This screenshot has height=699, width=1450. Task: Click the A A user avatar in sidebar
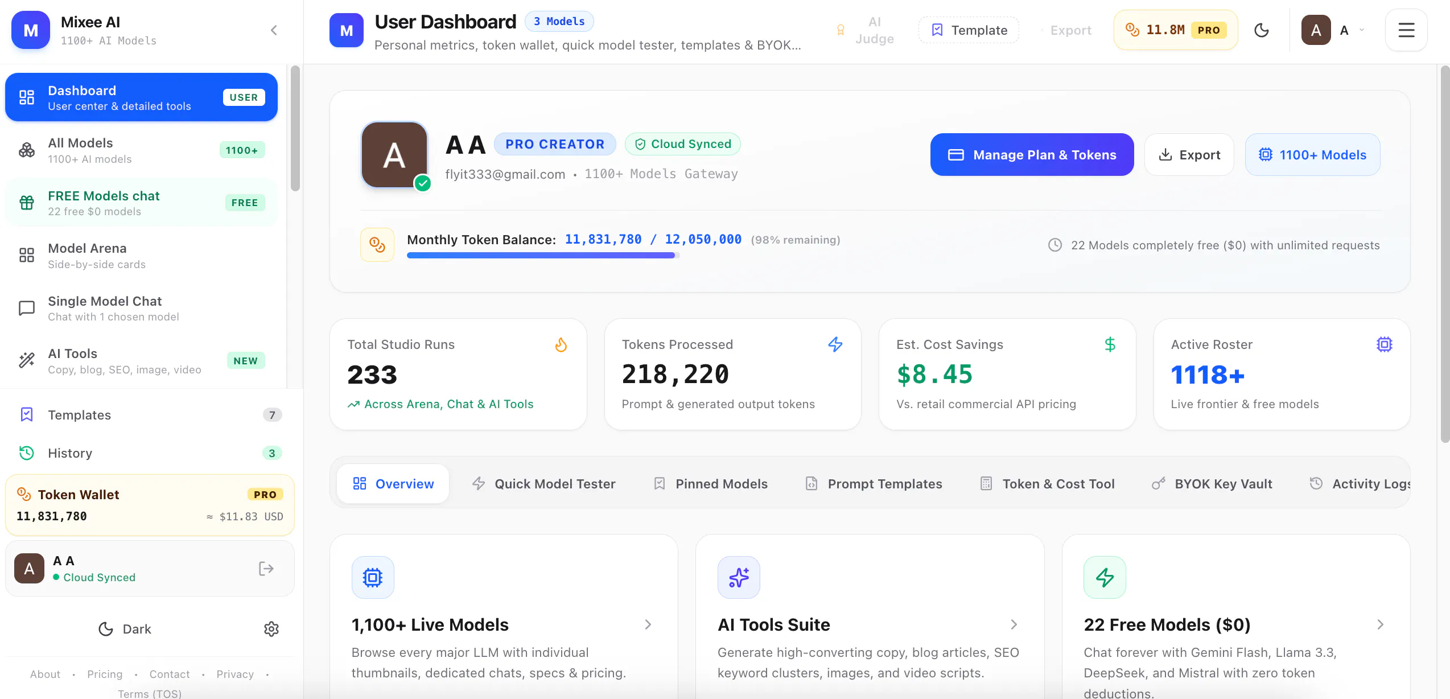pos(29,569)
